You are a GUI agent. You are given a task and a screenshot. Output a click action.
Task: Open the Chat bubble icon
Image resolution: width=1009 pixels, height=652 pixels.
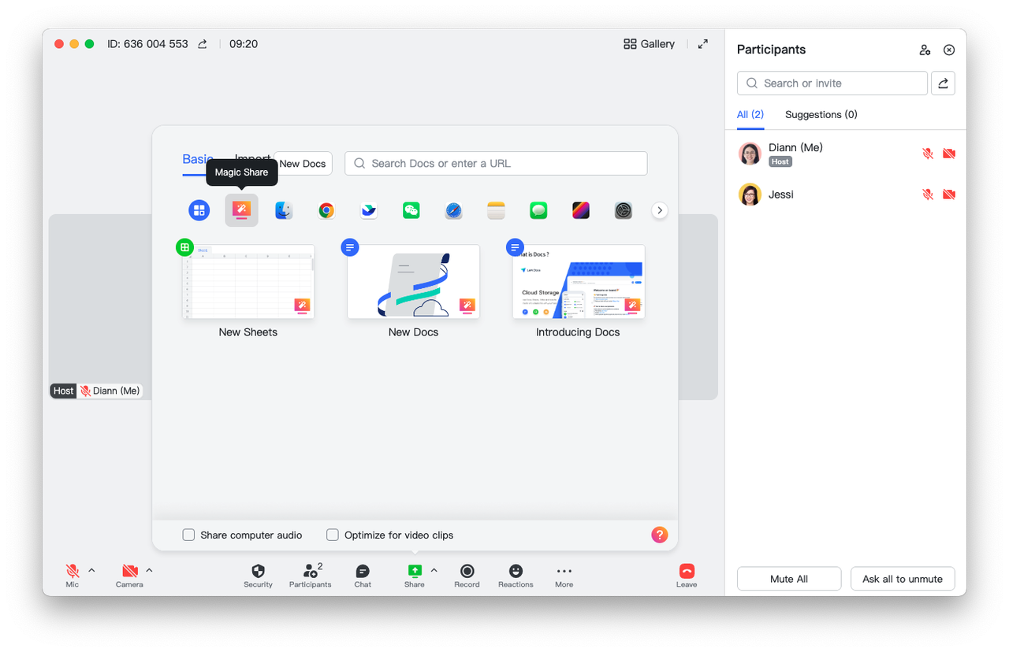coord(363,571)
